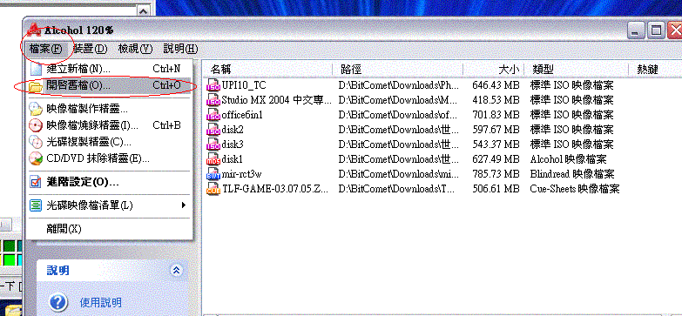682x316 pixels.
Task: Click Cue-Sheets 映像檔案 type cell
Action: [575, 189]
